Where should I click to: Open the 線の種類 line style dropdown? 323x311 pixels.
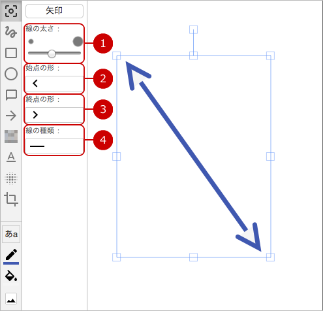(x=54, y=146)
